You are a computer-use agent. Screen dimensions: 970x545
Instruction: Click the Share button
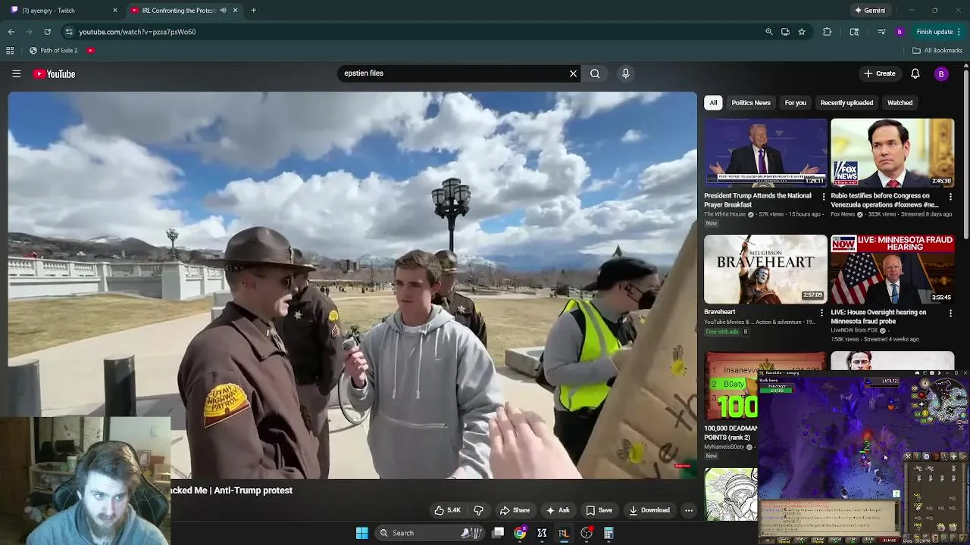515,510
